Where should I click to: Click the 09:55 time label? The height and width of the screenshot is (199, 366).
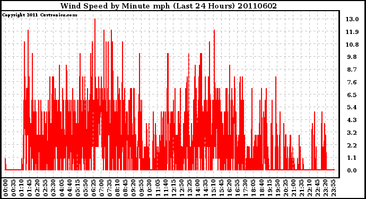[141, 188]
